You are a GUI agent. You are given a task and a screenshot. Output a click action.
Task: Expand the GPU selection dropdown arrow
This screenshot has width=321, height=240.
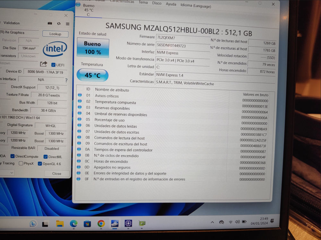(12, 173)
